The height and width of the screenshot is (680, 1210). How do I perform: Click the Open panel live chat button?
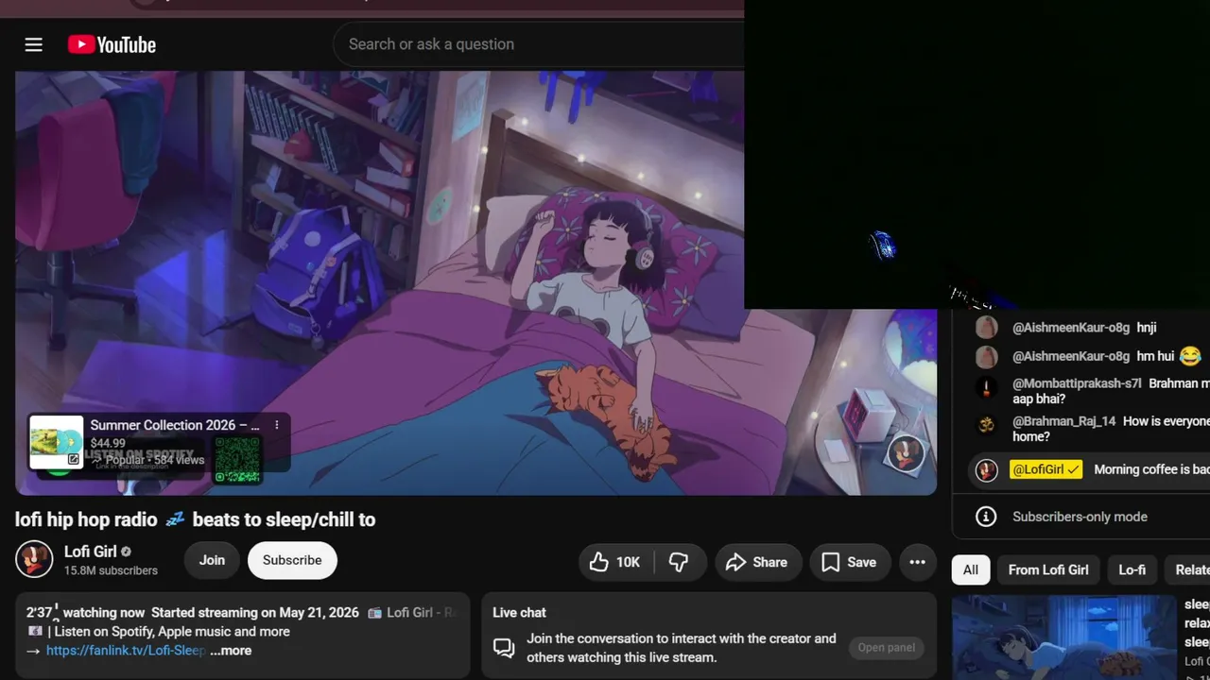[886, 648]
